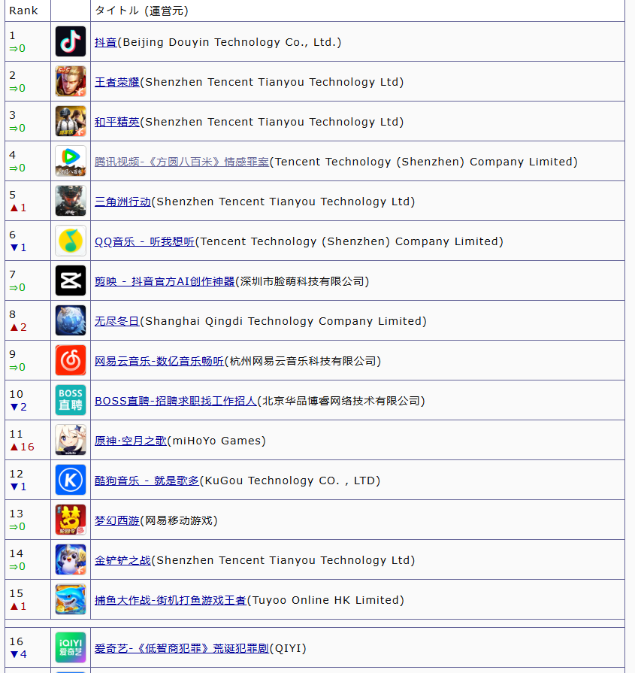Open the 抖音 title link
This screenshot has width=635, height=673.
pyautogui.click(x=105, y=43)
